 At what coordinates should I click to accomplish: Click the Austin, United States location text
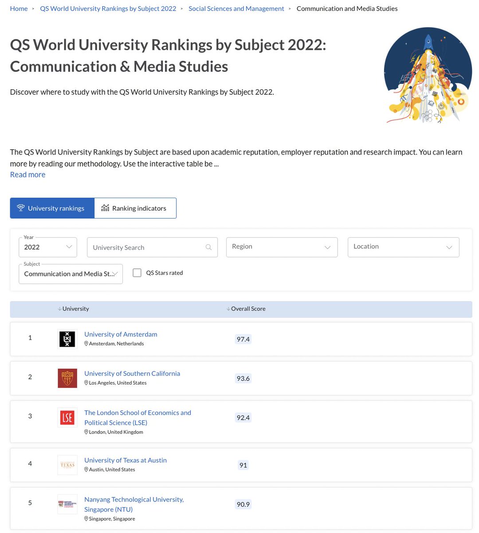[112, 469]
